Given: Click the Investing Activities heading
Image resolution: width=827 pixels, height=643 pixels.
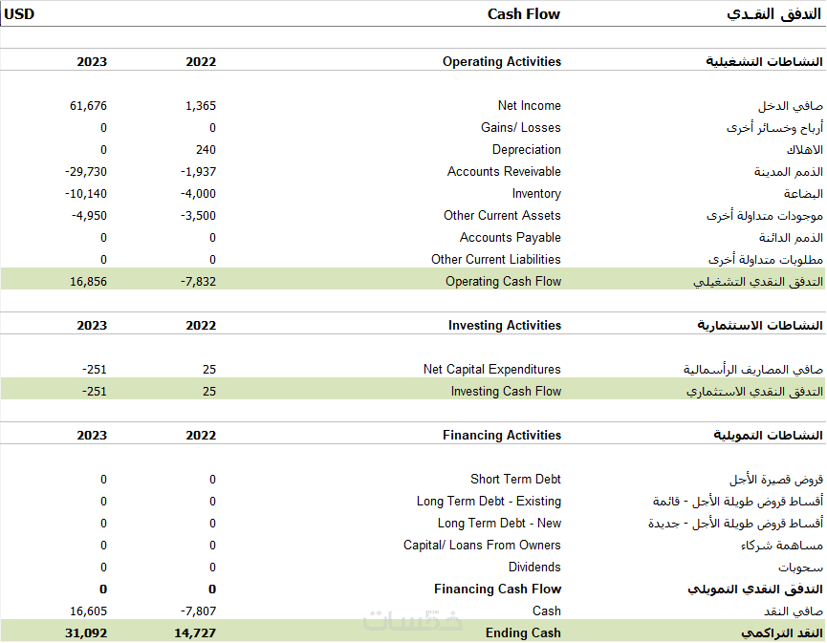Looking at the screenshot, I should tap(505, 326).
